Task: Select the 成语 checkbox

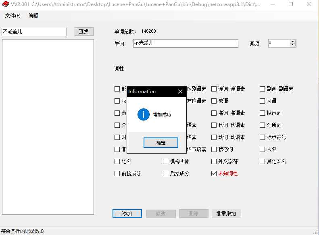Action: [x=214, y=101]
